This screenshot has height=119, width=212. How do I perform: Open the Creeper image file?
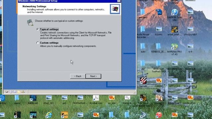point(159,81)
